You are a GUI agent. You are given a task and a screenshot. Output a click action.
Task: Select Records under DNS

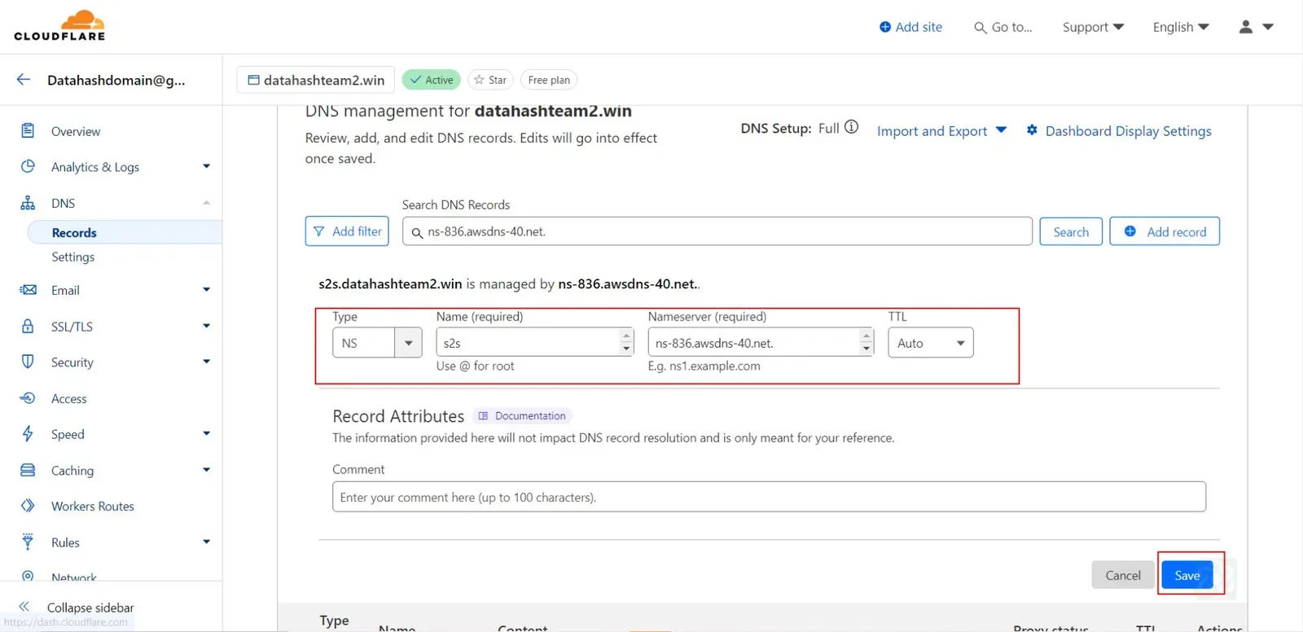coord(74,232)
